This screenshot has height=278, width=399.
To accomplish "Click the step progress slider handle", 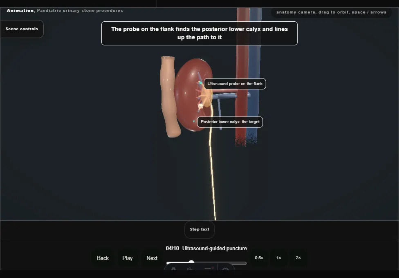I will [x=191, y=262].
